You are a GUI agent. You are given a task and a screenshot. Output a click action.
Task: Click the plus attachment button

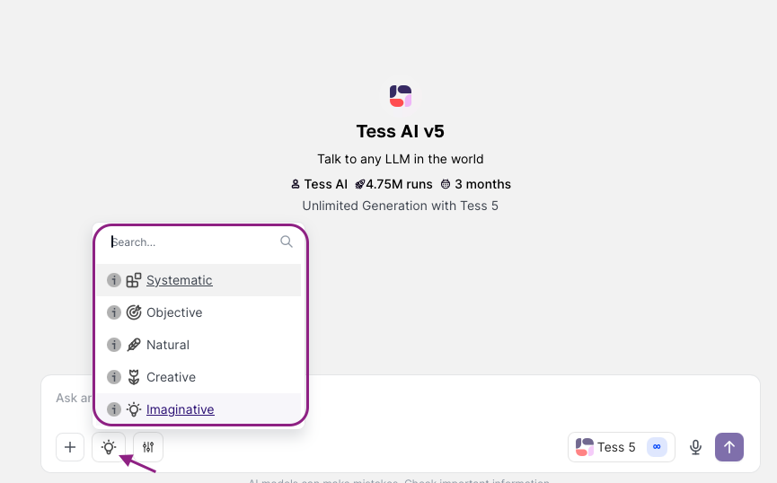(70, 447)
